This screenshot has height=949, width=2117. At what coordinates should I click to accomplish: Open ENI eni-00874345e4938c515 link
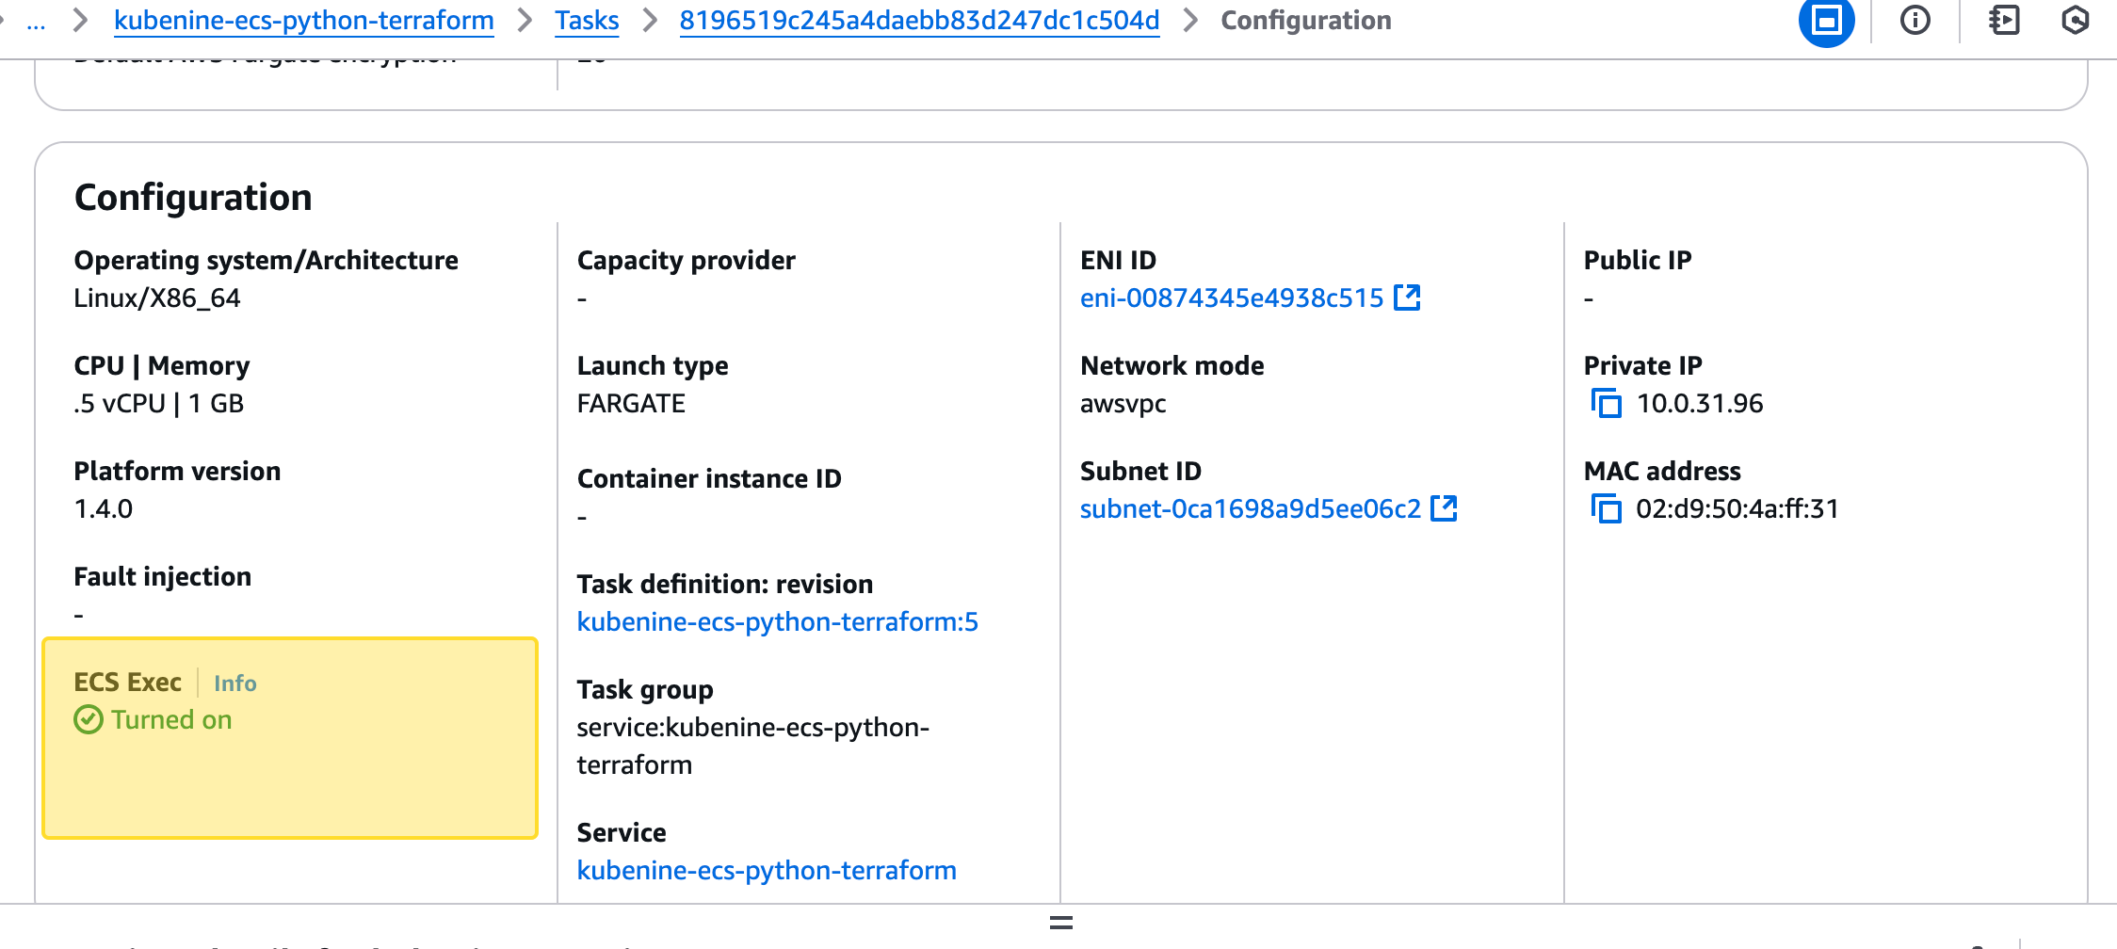pos(1231,298)
